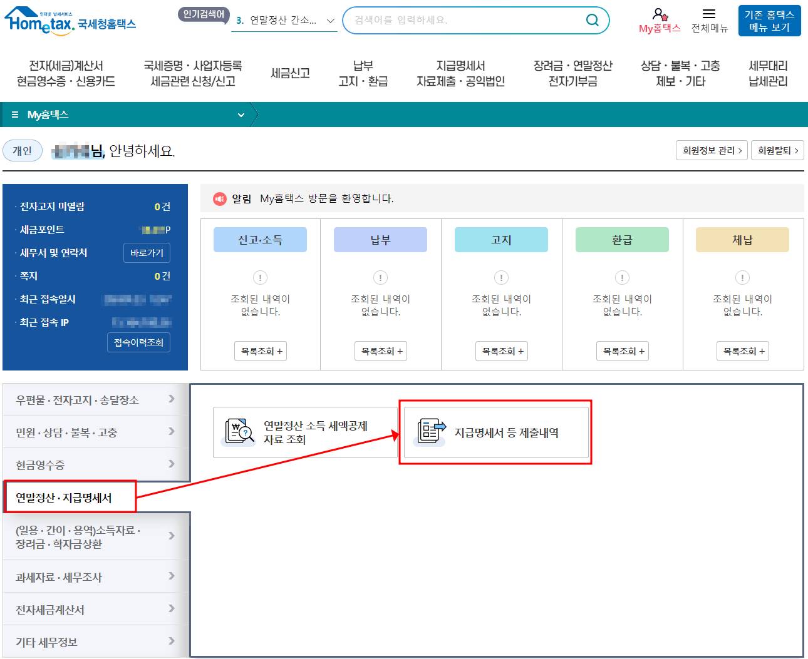This screenshot has width=808, height=659.
Task: Click 바로가기 next to 세무서 및 연락처
Action: (x=147, y=252)
